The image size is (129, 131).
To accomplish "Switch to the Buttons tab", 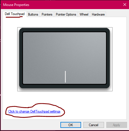I will pos(33,14).
